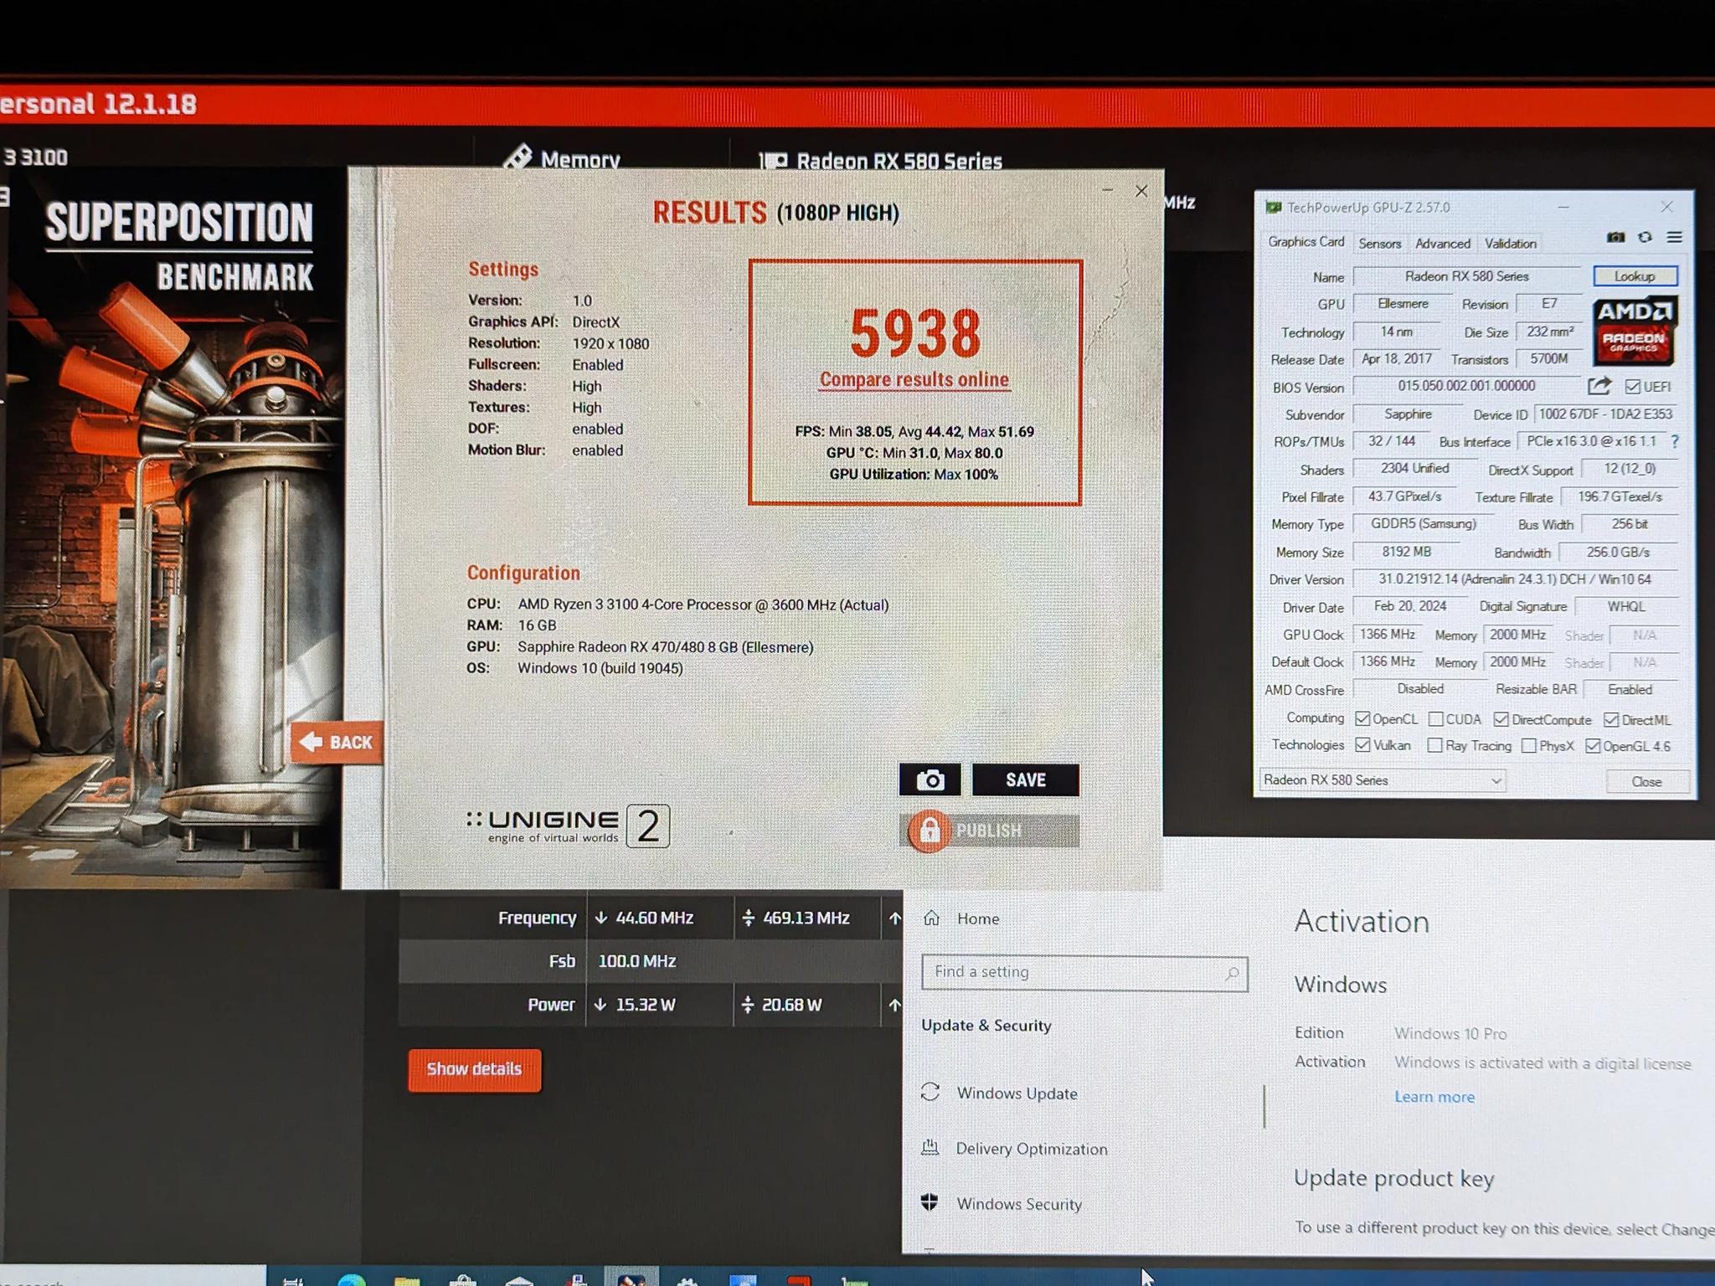Open the GPU selector dropdown in GPU-Z
The image size is (1715, 1286).
pyautogui.click(x=1382, y=780)
